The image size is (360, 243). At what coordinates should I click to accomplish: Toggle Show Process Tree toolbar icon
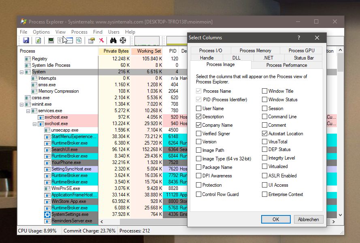[60, 40]
